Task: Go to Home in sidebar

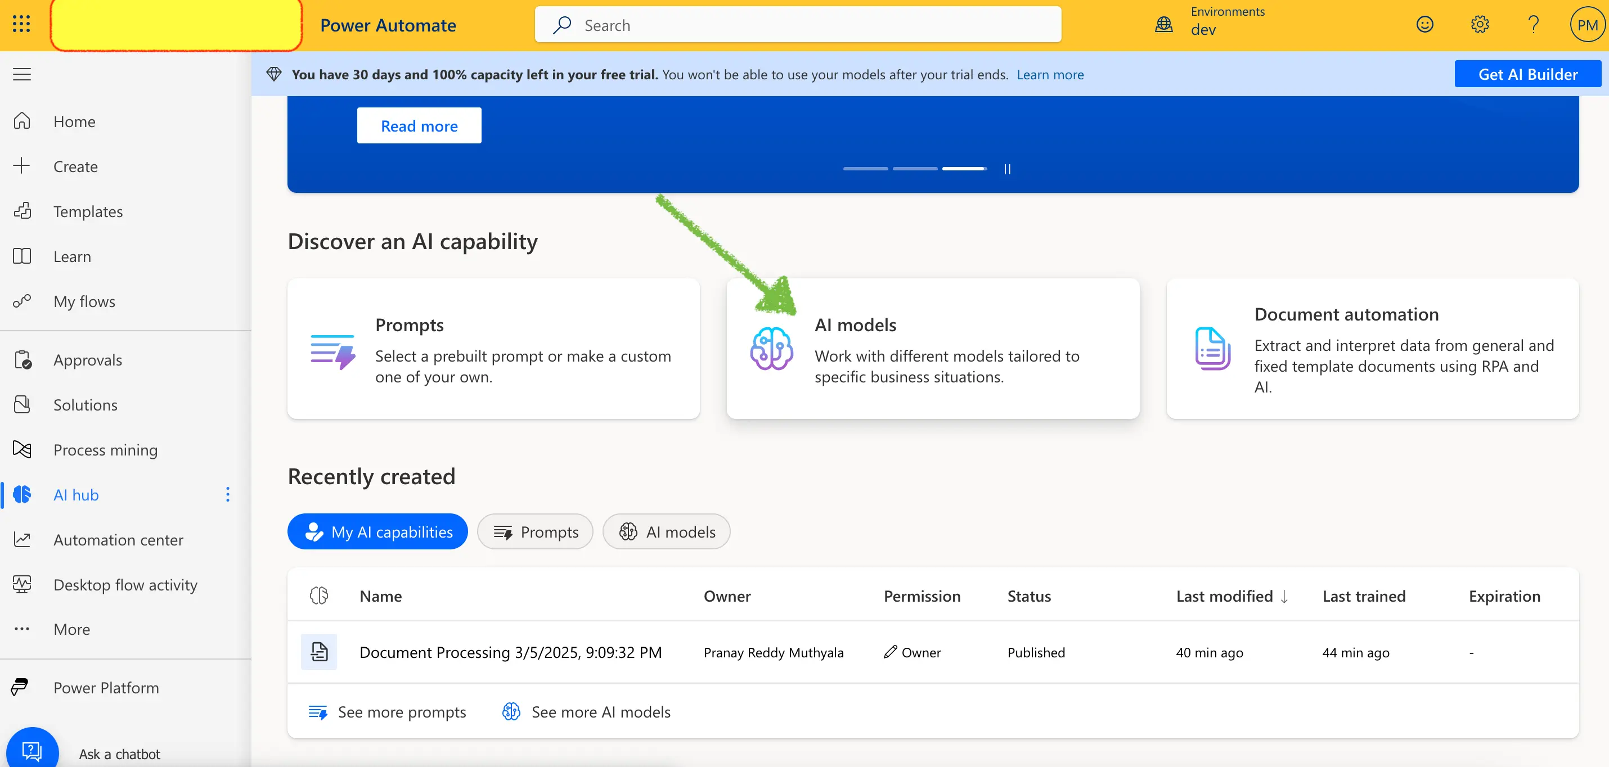Action: click(x=74, y=121)
